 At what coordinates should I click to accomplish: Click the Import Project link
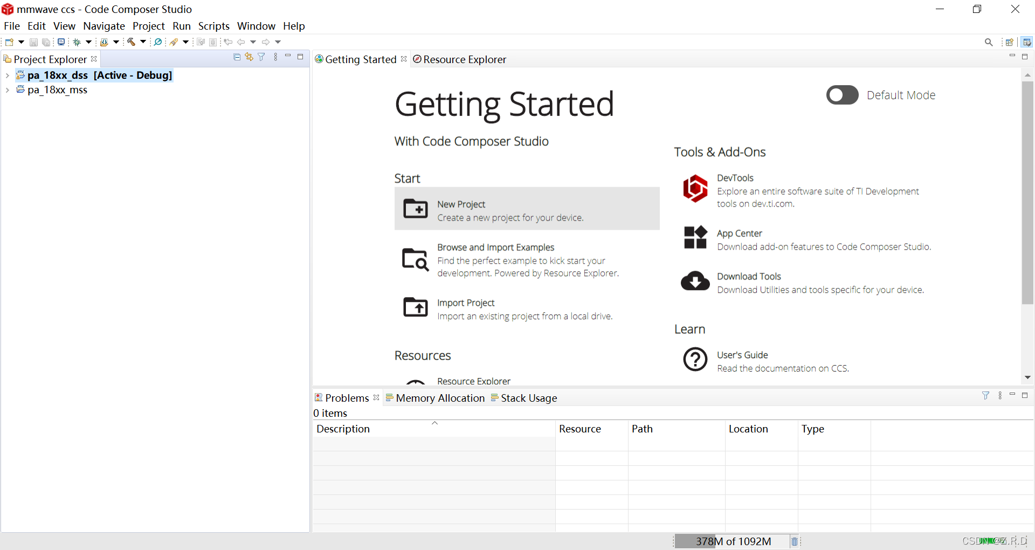click(466, 302)
